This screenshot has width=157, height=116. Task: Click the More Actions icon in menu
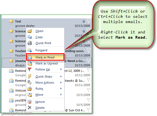pos(29,83)
